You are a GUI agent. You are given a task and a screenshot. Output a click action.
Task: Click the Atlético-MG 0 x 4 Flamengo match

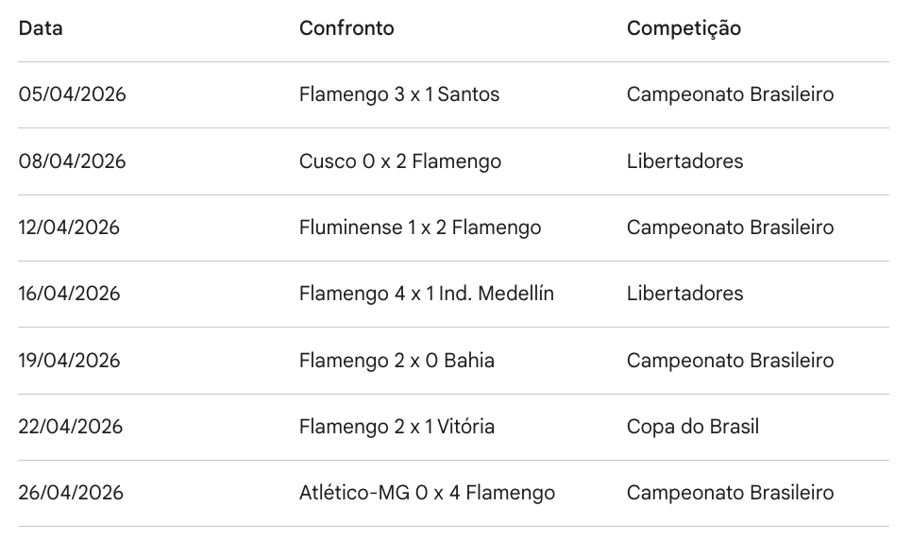427,493
